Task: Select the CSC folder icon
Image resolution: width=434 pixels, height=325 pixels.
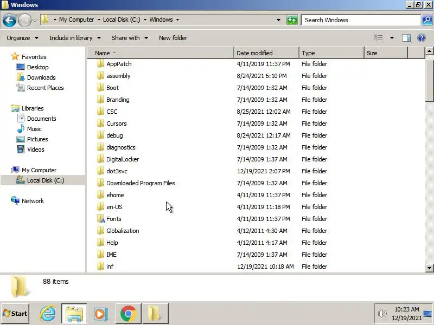Action: pyautogui.click(x=100, y=112)
